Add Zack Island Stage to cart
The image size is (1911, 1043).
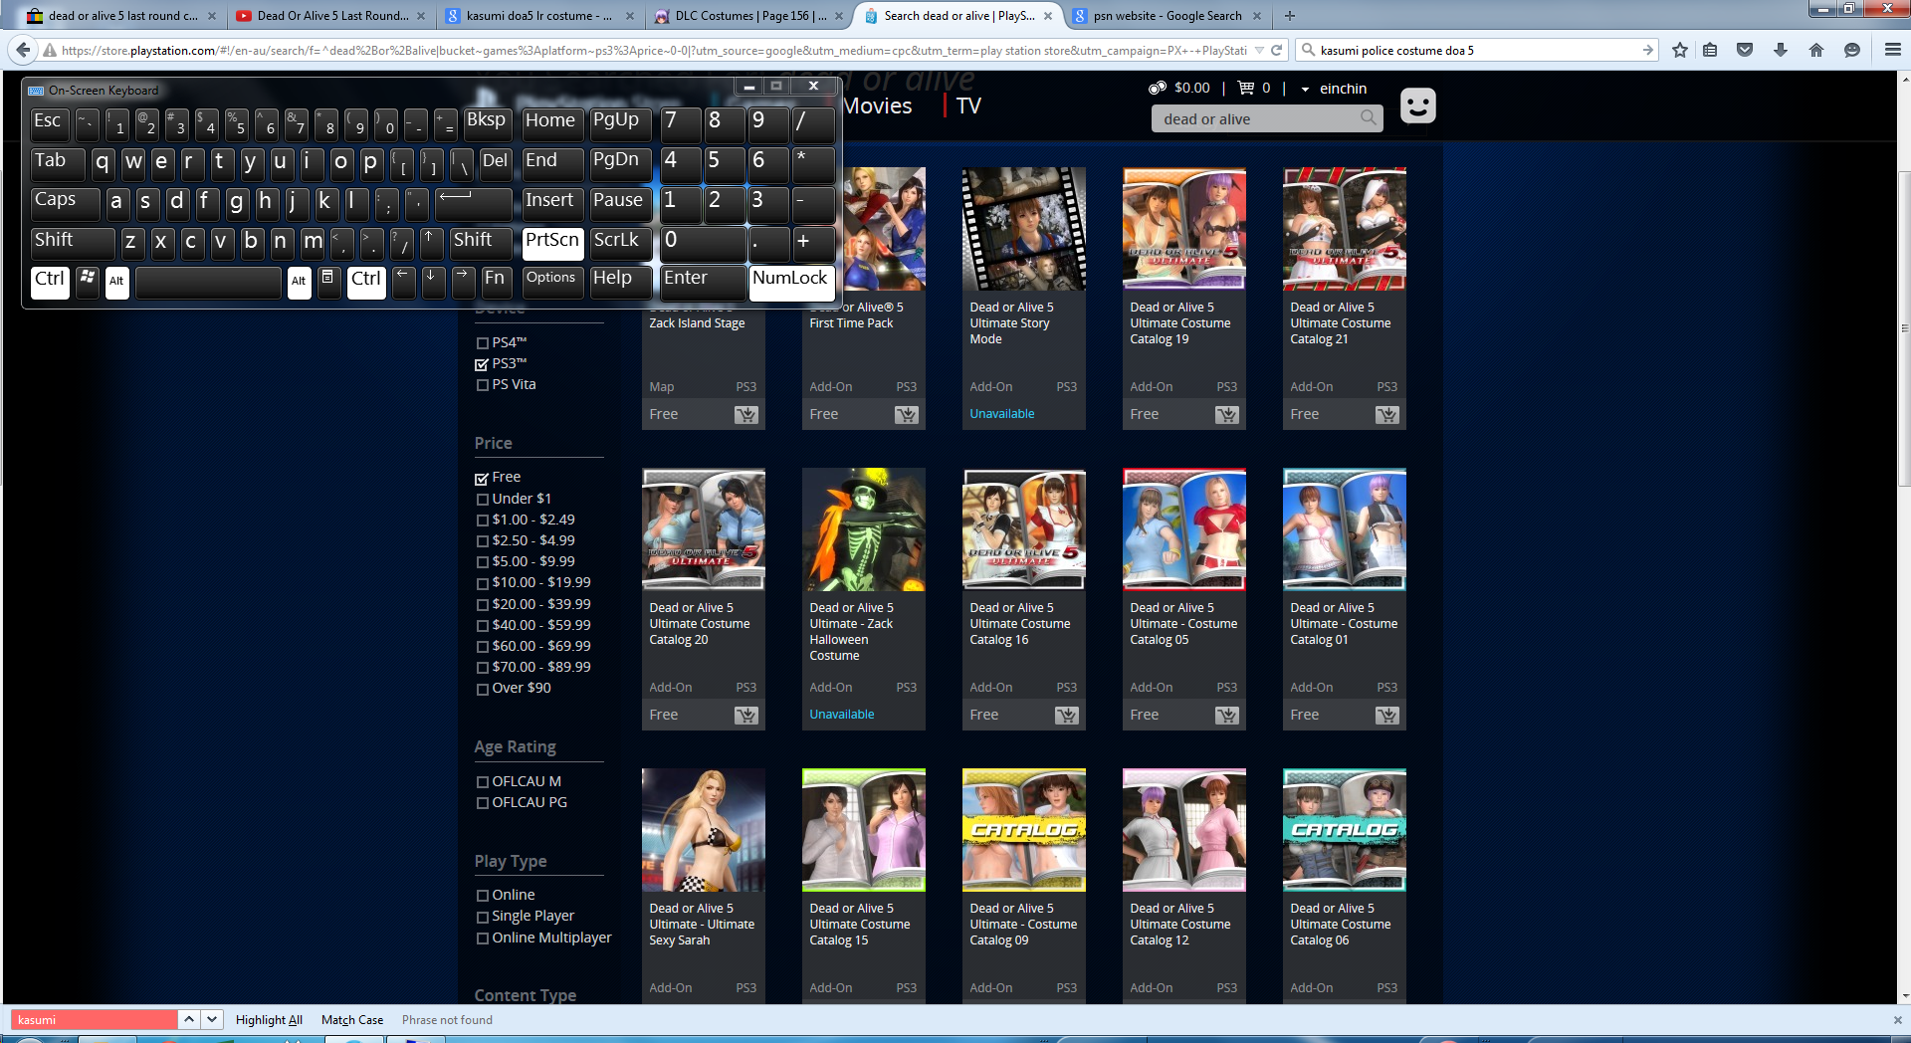745,414
